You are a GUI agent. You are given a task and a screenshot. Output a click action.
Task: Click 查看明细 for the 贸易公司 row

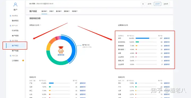[x=167, y=61]
